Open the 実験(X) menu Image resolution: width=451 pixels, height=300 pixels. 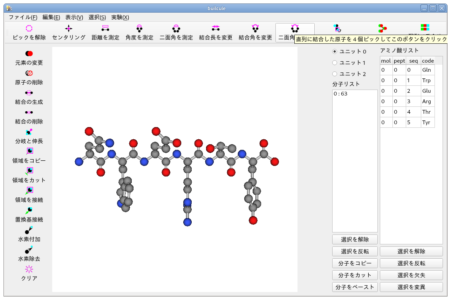click(x=120, y=17)
